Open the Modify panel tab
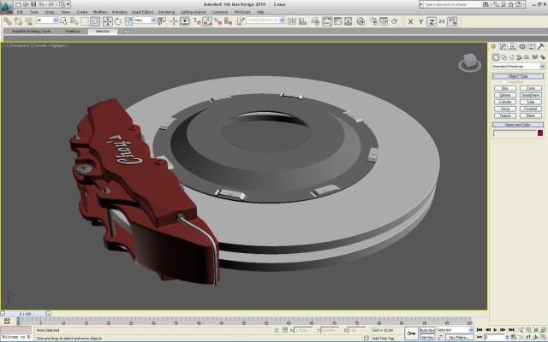Screen dimensions: 548x342 (503, 46)
